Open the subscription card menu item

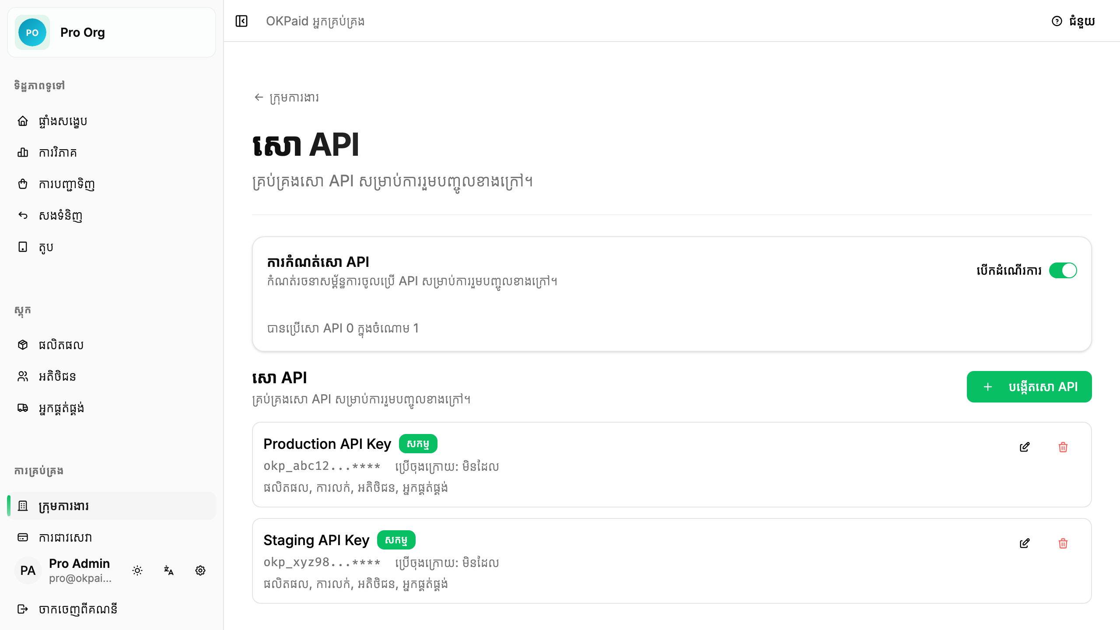click(x=112, y=537)
